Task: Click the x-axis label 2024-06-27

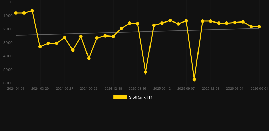Action: pos(64,89)
